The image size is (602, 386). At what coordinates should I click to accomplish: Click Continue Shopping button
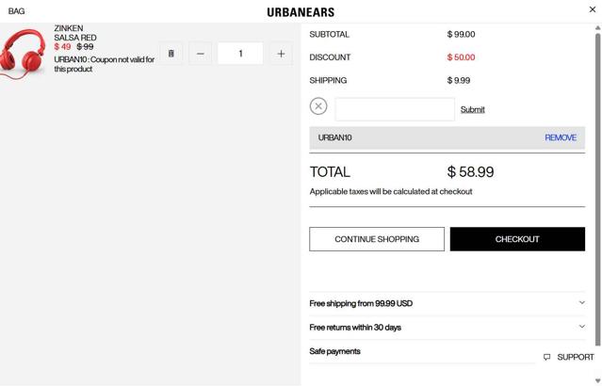[377, 239]
